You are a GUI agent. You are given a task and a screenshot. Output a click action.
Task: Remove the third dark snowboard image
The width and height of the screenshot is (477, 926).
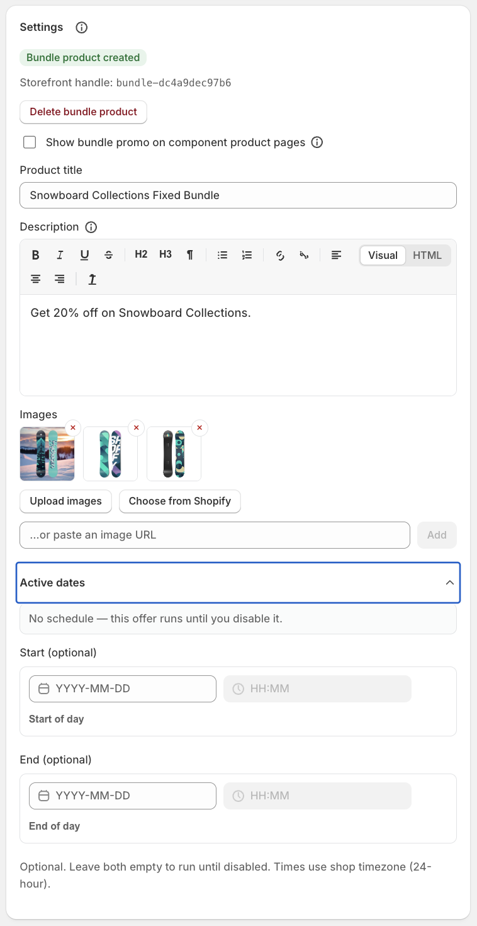(x=199, y=428)
